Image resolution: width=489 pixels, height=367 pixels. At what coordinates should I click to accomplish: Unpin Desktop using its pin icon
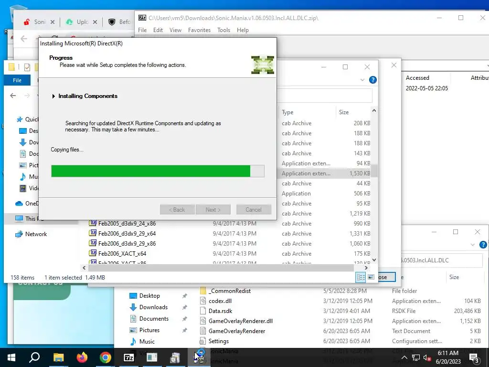[x=185, y=295]
